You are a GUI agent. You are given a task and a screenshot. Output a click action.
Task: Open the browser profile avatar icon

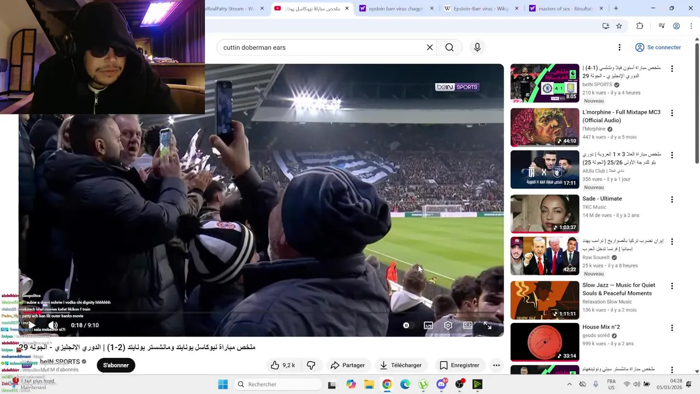point(676,26)
